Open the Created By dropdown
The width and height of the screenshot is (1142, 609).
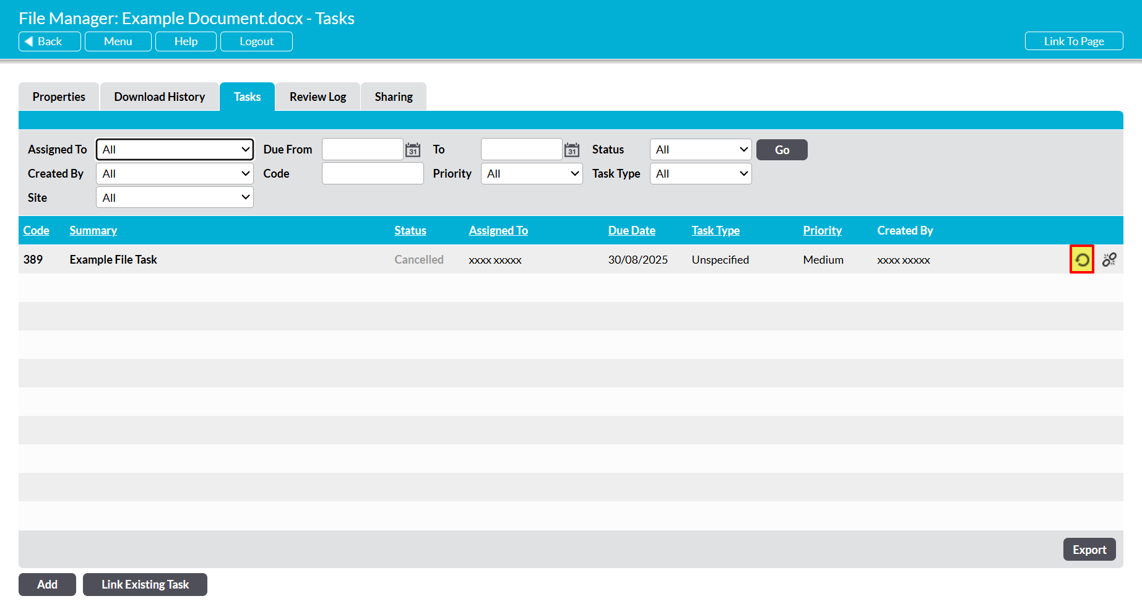(175, 174)
